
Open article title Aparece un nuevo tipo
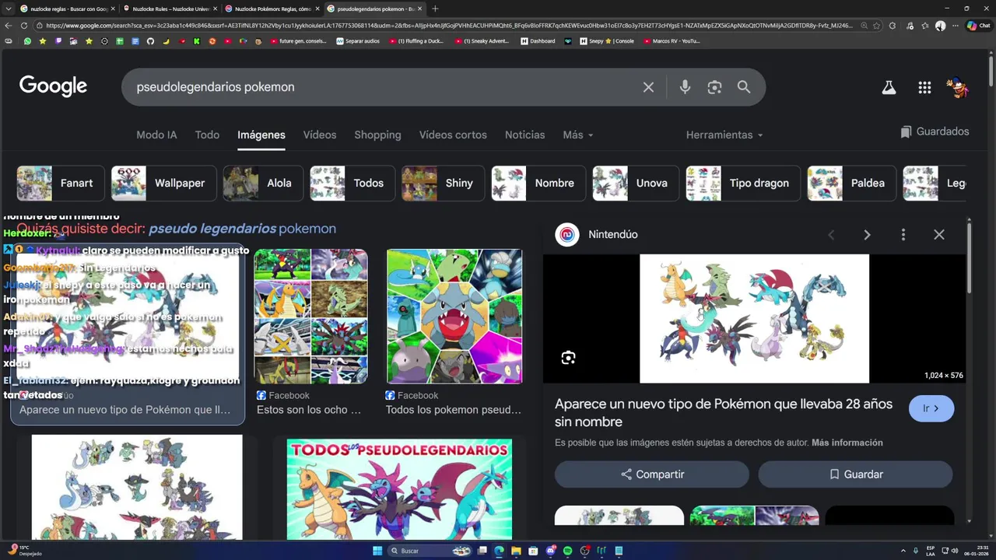[x=724, y=413]
